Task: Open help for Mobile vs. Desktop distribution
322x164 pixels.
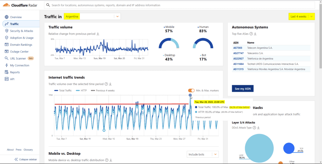Action: click(x=107, y=160)
